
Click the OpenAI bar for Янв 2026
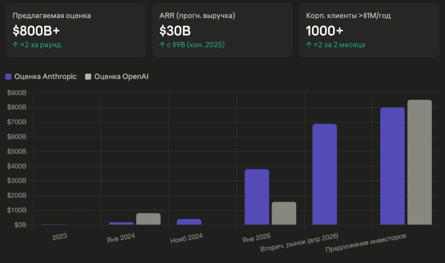284,213
